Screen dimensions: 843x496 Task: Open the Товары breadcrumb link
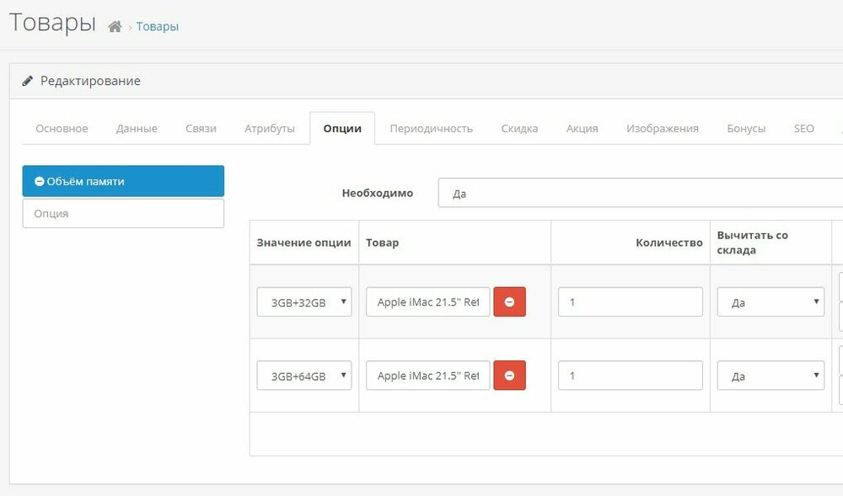coord(157,26)
